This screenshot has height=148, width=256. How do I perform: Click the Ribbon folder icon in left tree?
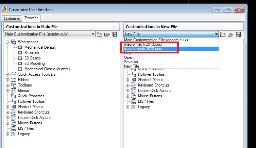coord(14,80)
